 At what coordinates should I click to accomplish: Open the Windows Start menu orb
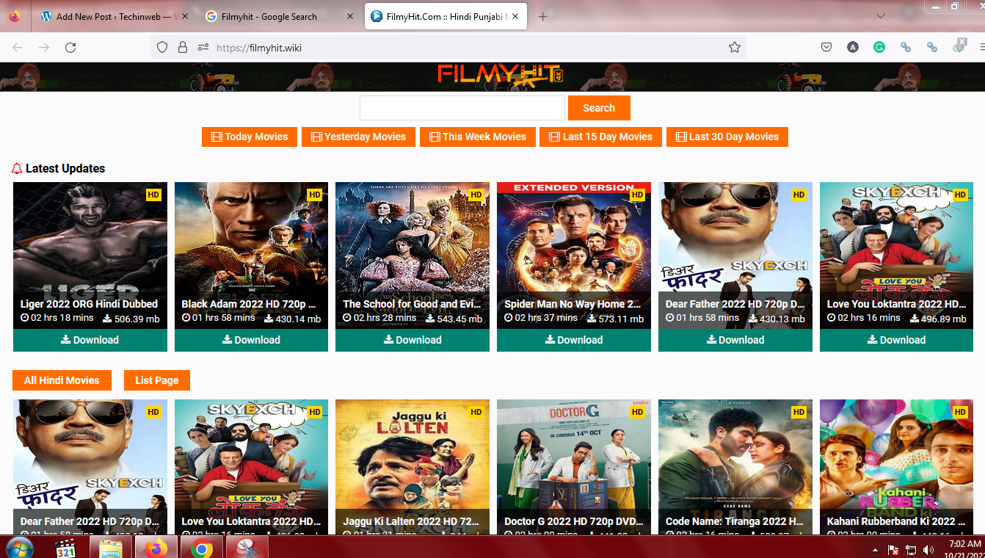pos(18,548)
